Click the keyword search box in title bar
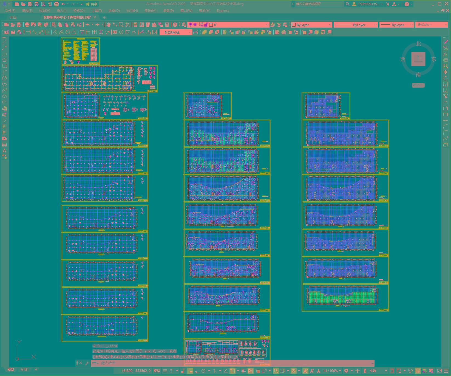This screenshot has height=376, width=451. [x=319, y=4]
